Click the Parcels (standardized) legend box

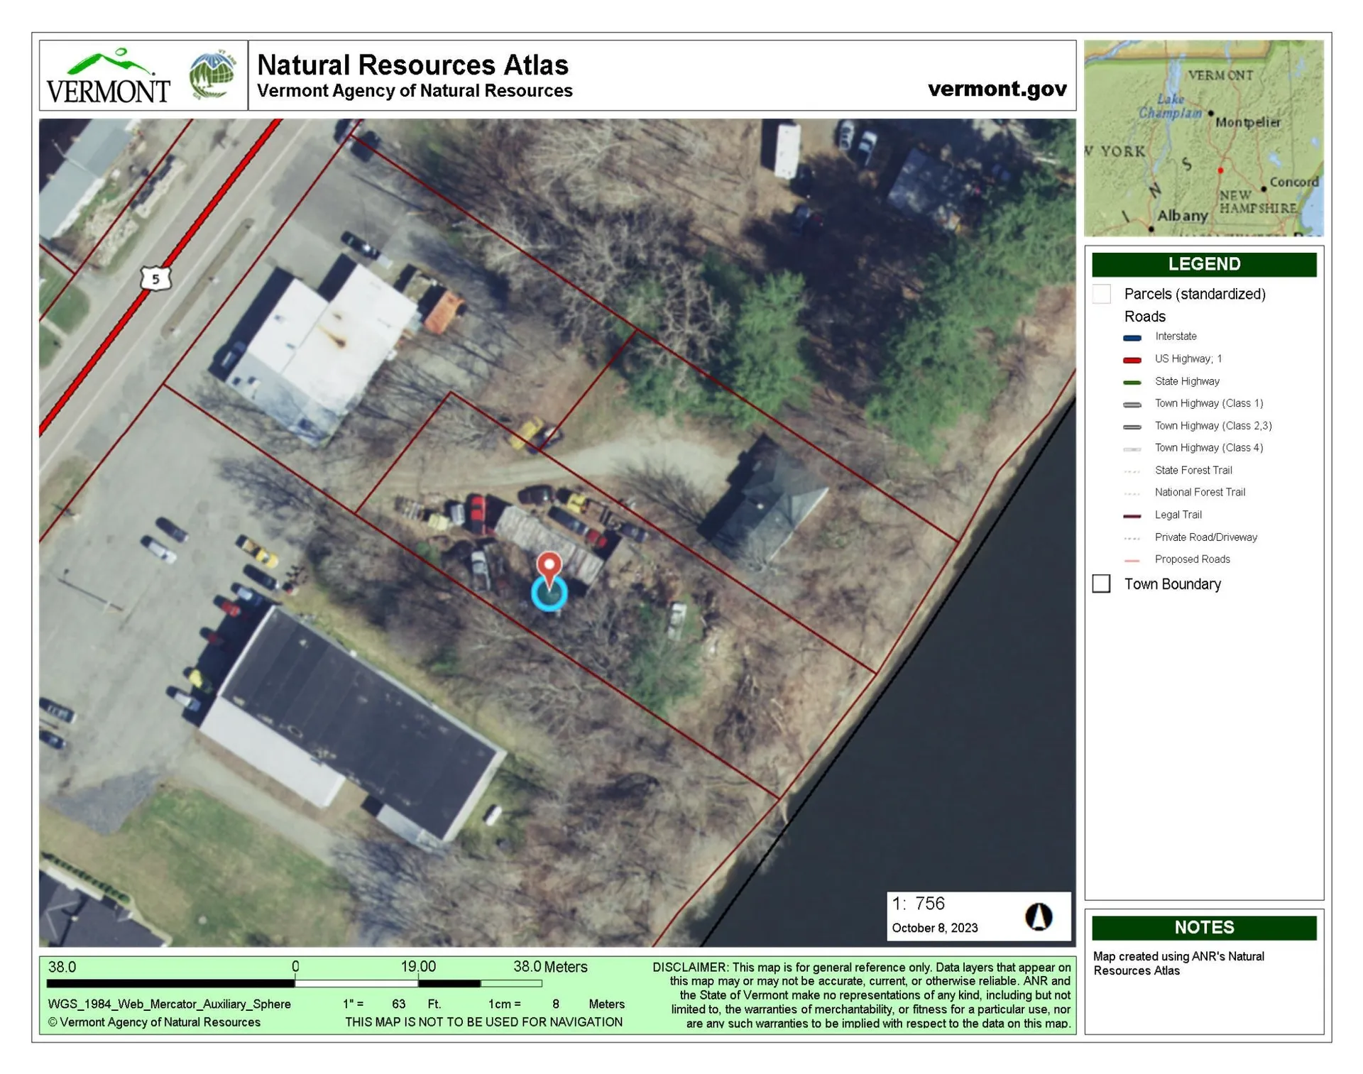(1100, 294)
